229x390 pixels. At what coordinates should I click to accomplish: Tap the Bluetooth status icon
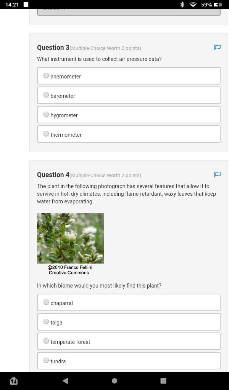click(x=182, y=5)
